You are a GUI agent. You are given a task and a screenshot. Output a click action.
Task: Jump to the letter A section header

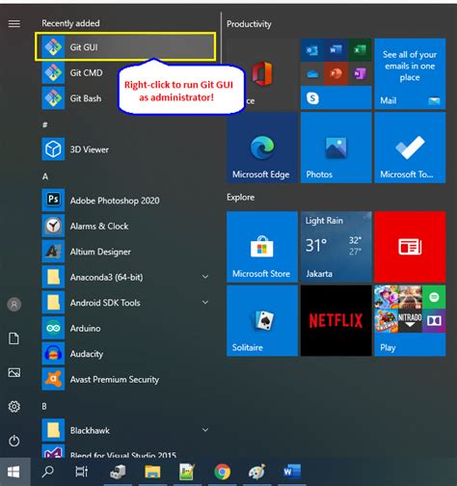click(45, 176)
